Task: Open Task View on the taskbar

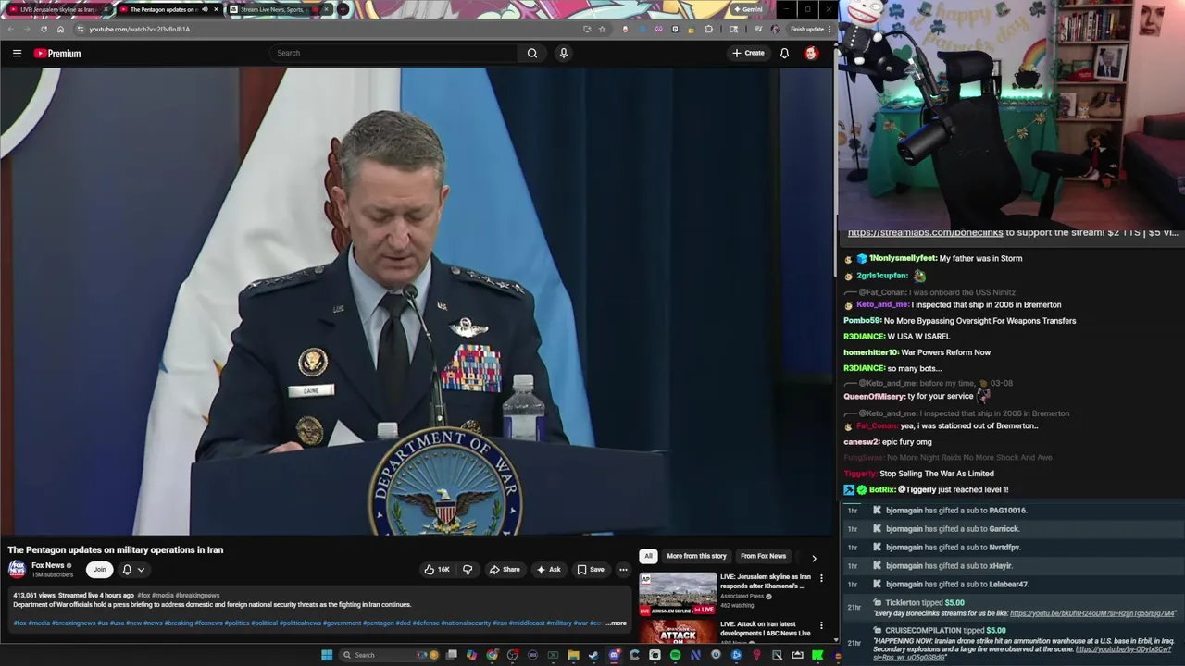Action: coord(452,655)
